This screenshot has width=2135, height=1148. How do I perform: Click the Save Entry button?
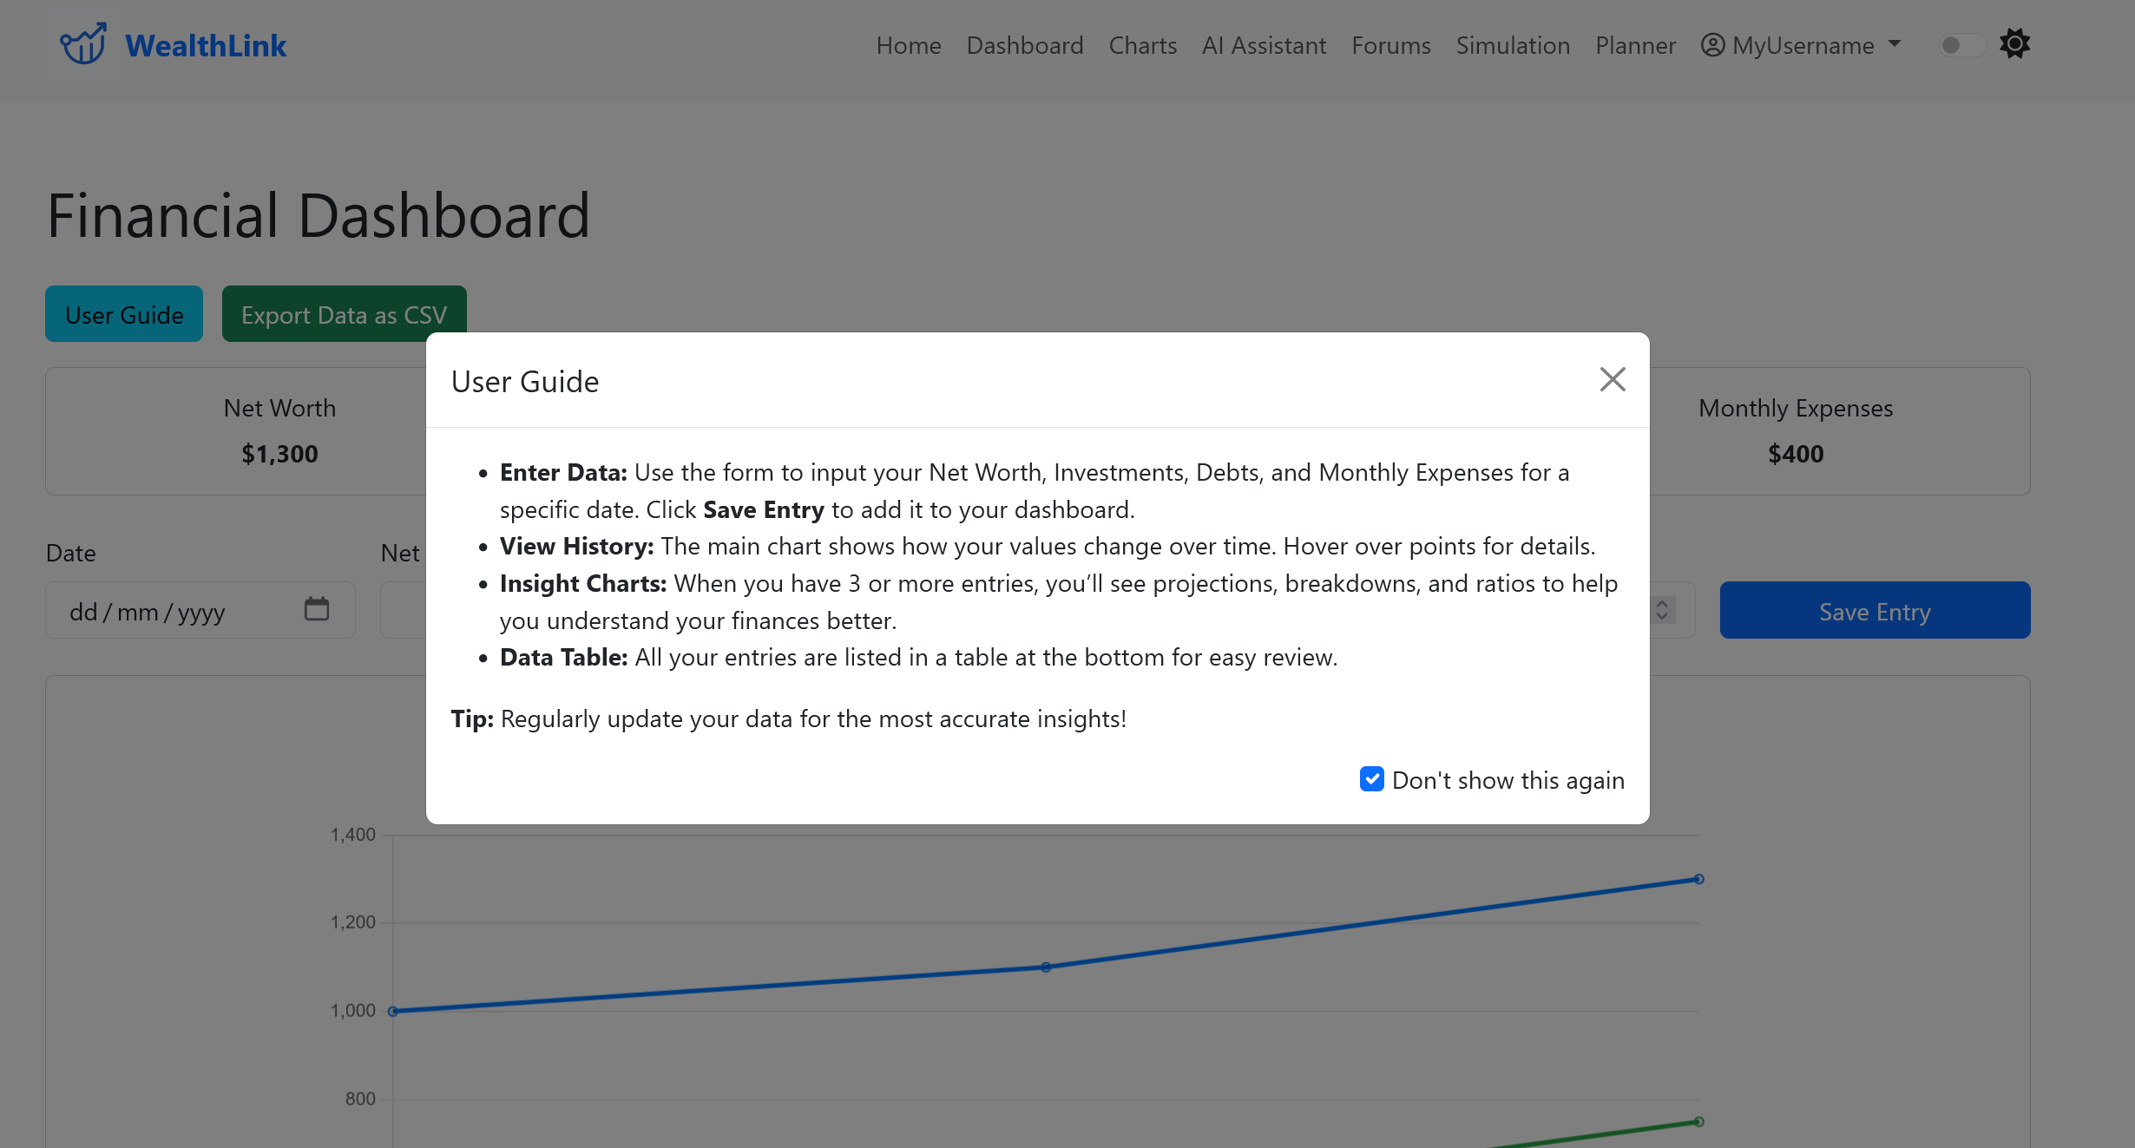(1875, 611)
